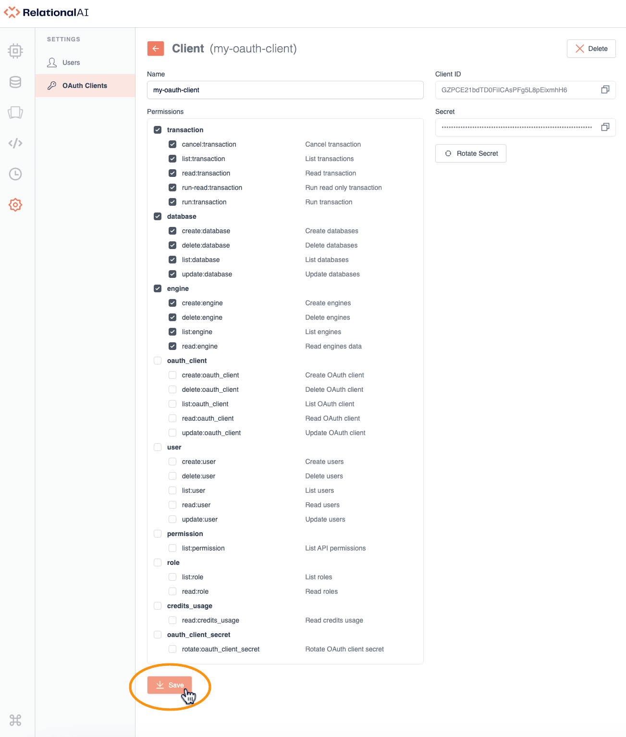Open the Engines chip icon in sidebar
626x737 pixels.
[x=15, y=50]
